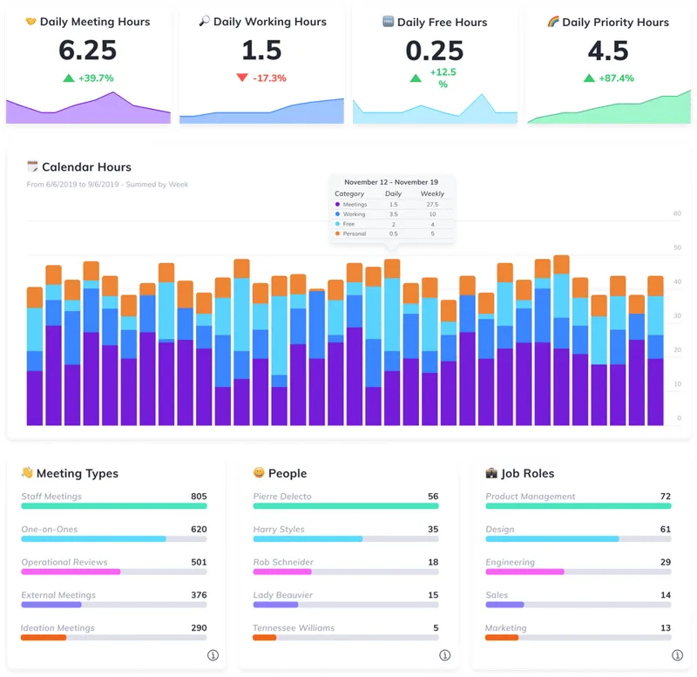697x677 pixels.
Task: Select the Sales job role label
Action: [497, 595]
